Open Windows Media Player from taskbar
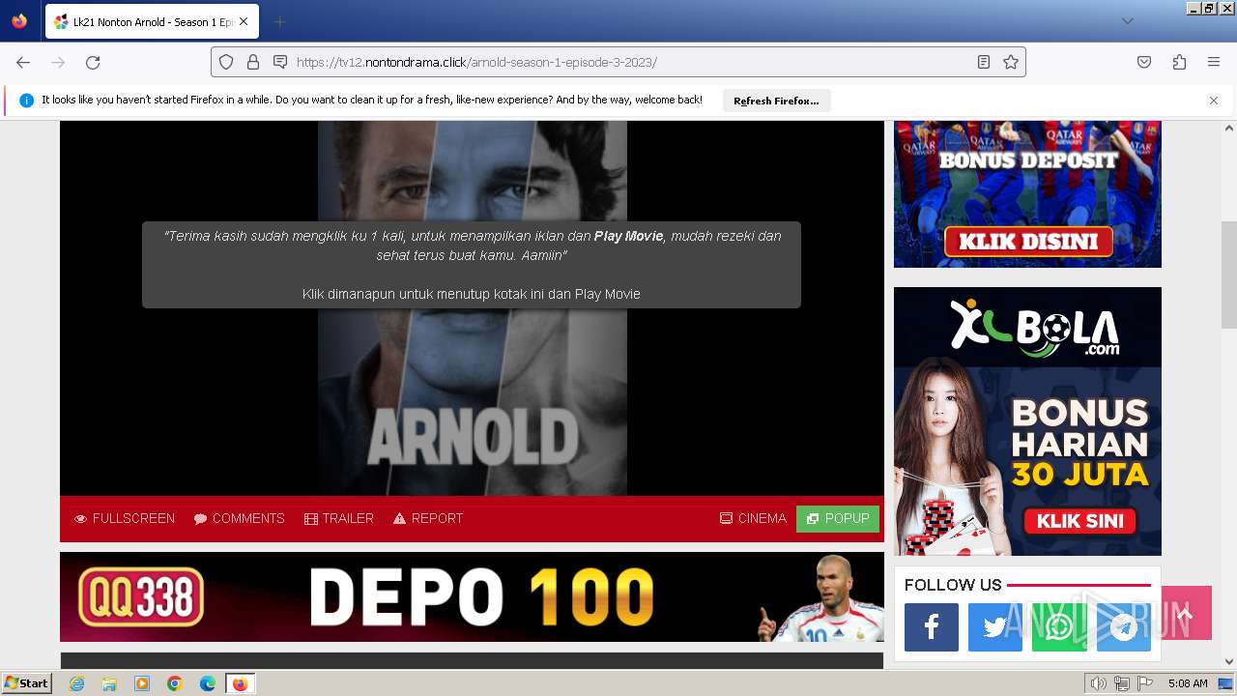Viewport: 1237px width, 696px height. click(x=142, y=683)
